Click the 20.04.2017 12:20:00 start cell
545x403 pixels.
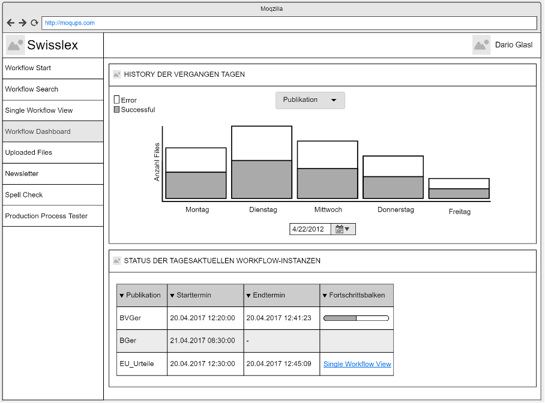(205, 318)
